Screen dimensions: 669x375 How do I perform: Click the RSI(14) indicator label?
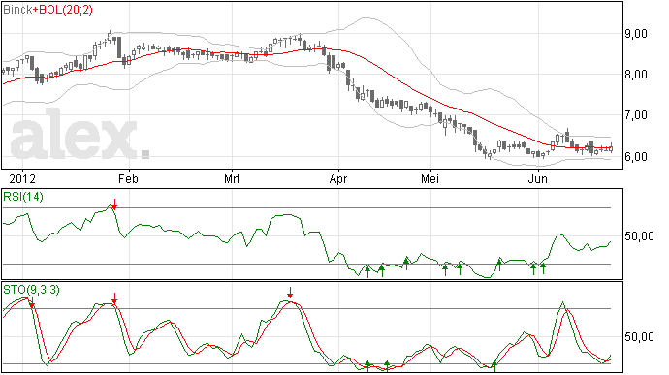tap(23, 197)
